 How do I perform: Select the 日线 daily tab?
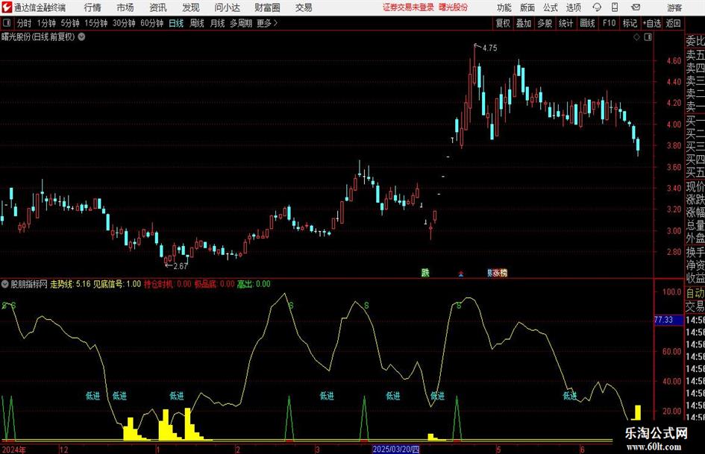tap(176, 23)
